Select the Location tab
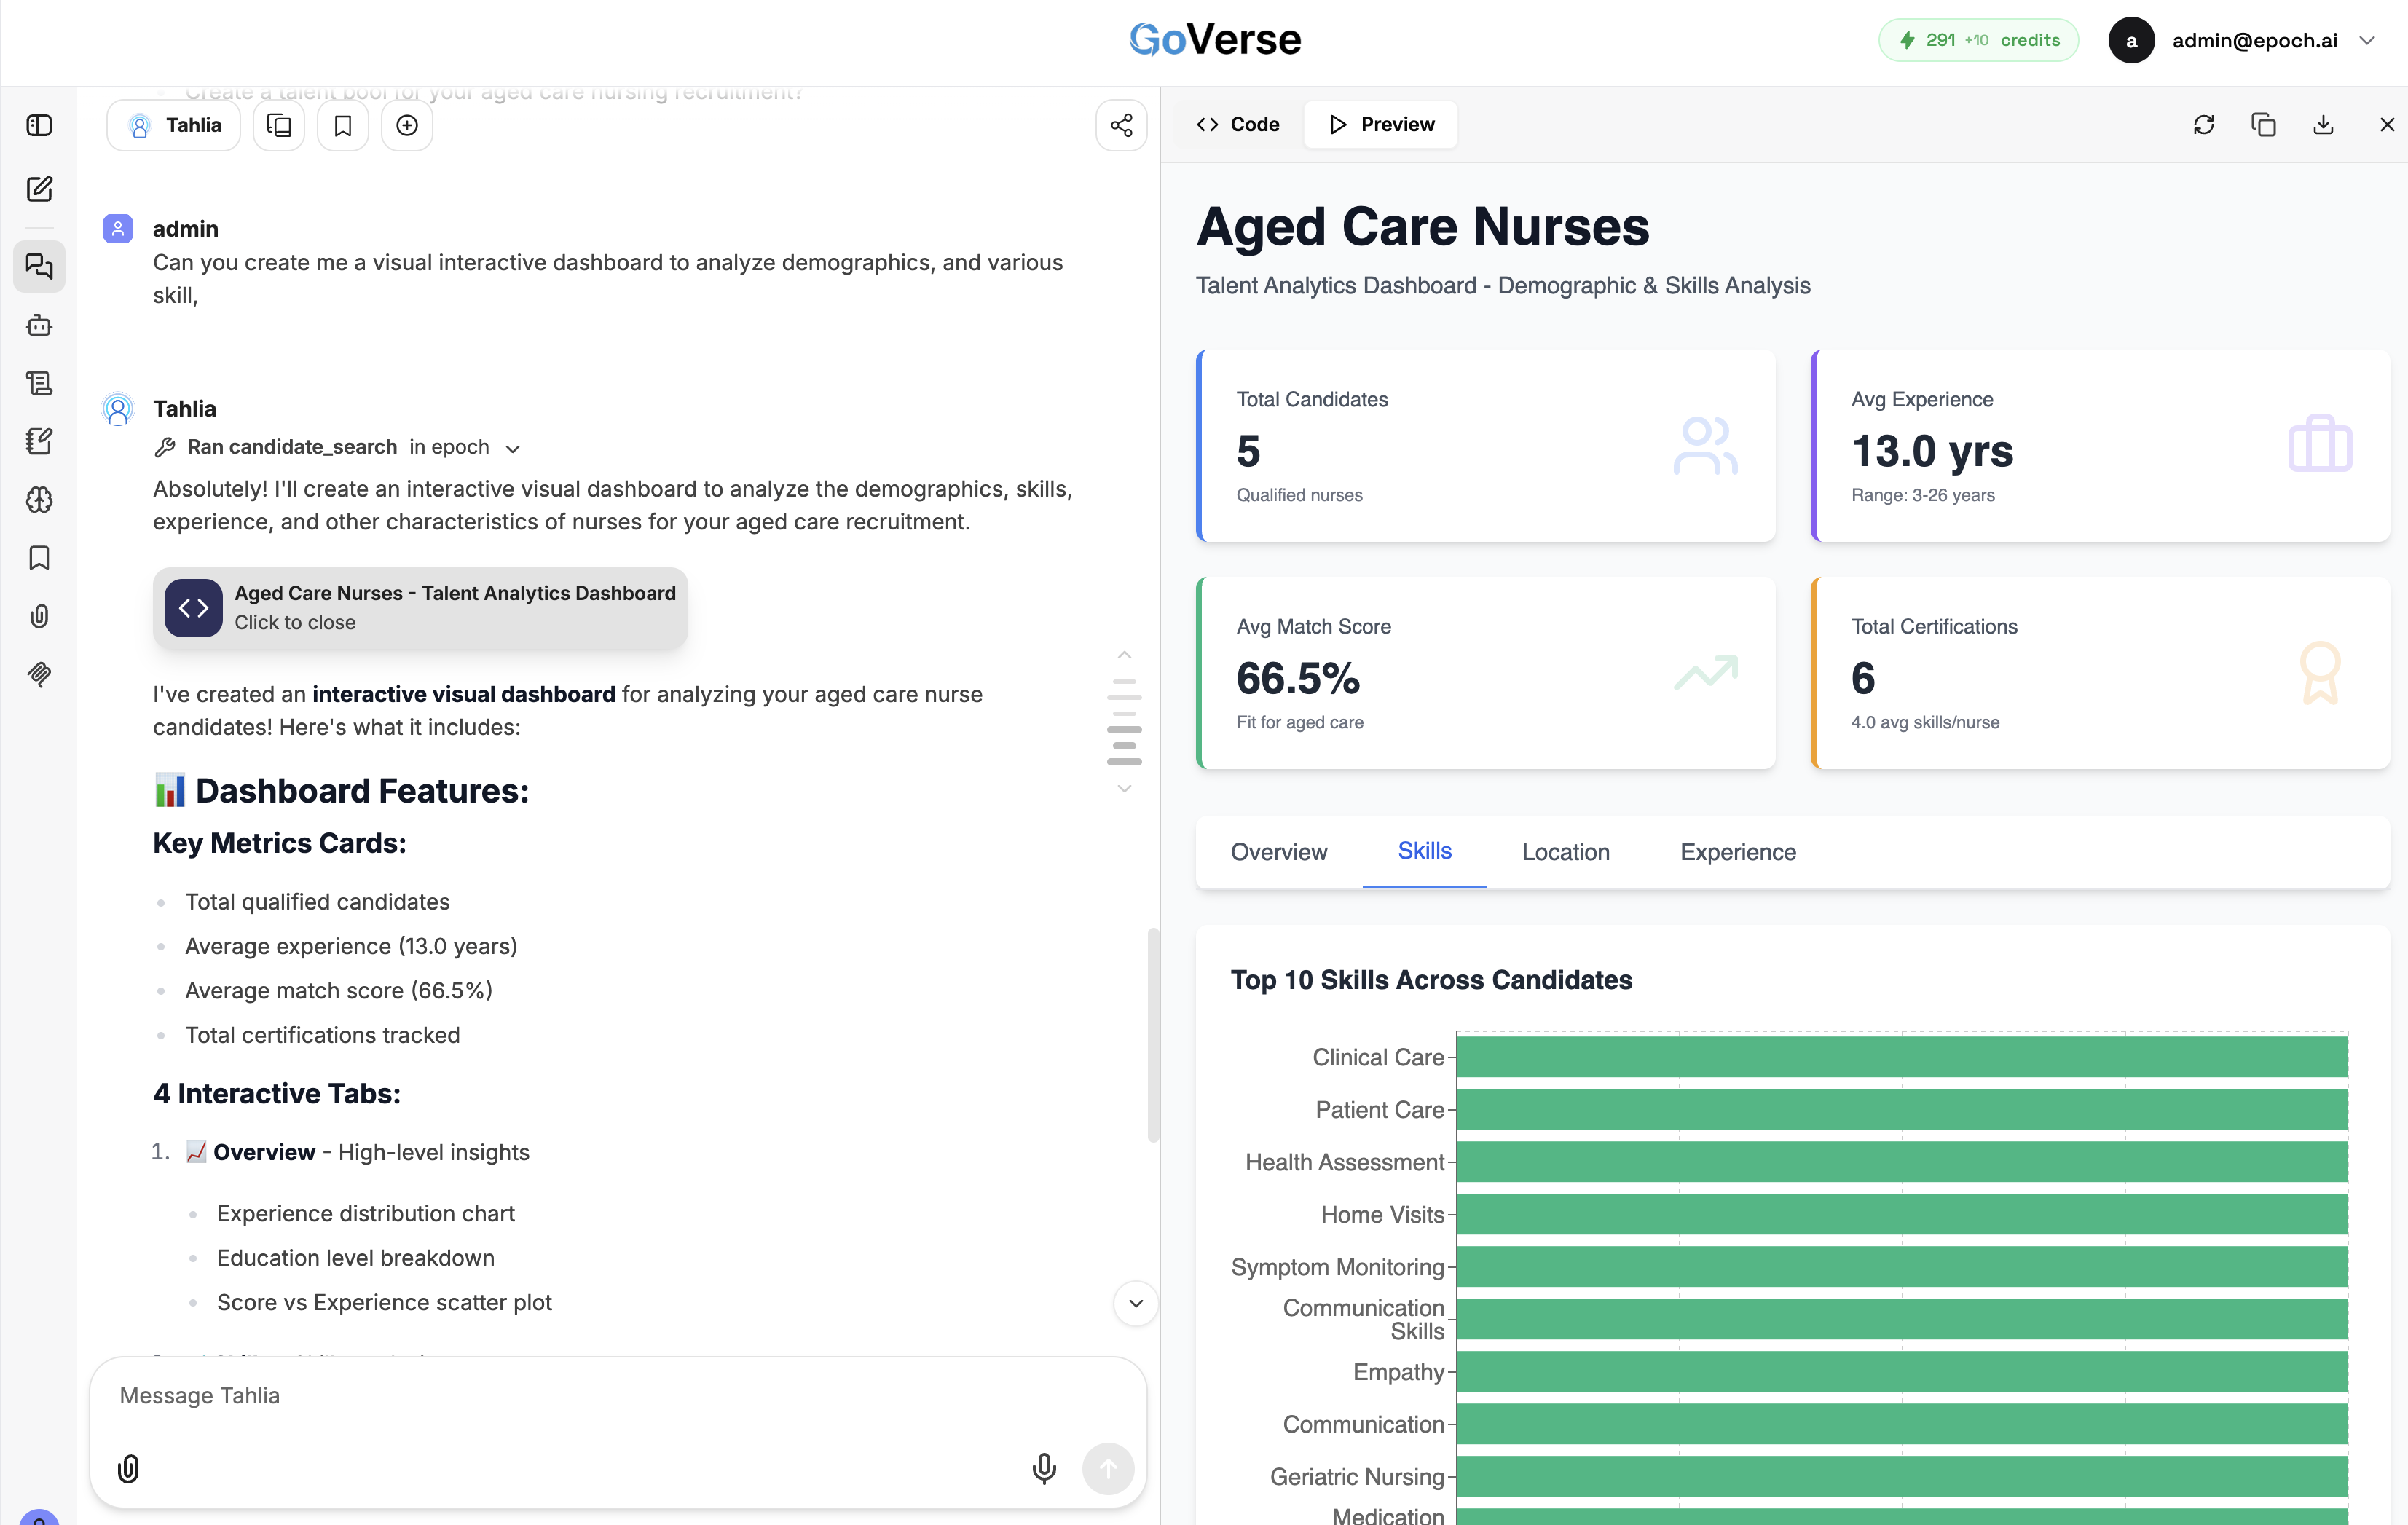 (x=1566, y=852)
